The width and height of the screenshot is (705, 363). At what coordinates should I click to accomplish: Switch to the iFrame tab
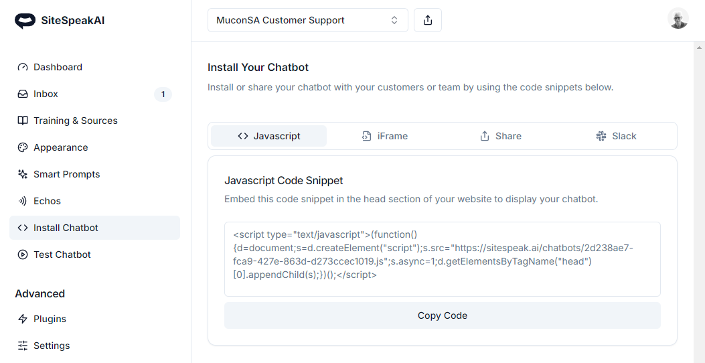click(x=385, y=136)
